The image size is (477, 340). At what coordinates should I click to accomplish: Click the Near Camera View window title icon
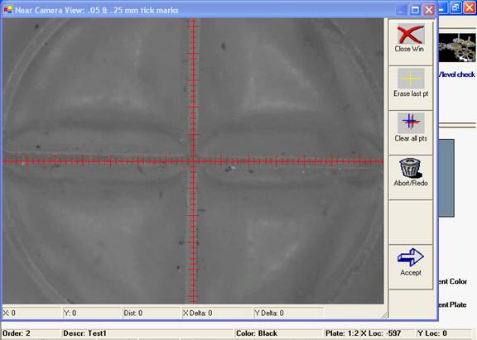coord(8,10)
